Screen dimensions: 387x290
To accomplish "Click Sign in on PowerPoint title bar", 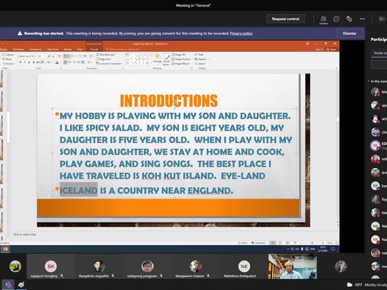I will click(x=319, y=50).
